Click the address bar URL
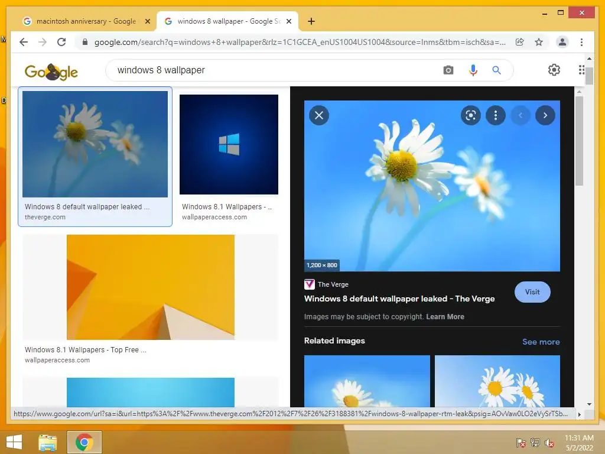Screen dimensions: 605x454 300,42
